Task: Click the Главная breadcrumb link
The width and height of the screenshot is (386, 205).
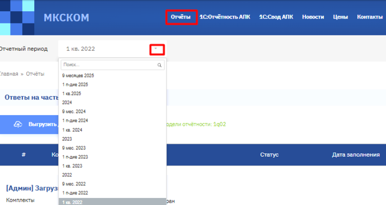Action: tap(9, 74)
